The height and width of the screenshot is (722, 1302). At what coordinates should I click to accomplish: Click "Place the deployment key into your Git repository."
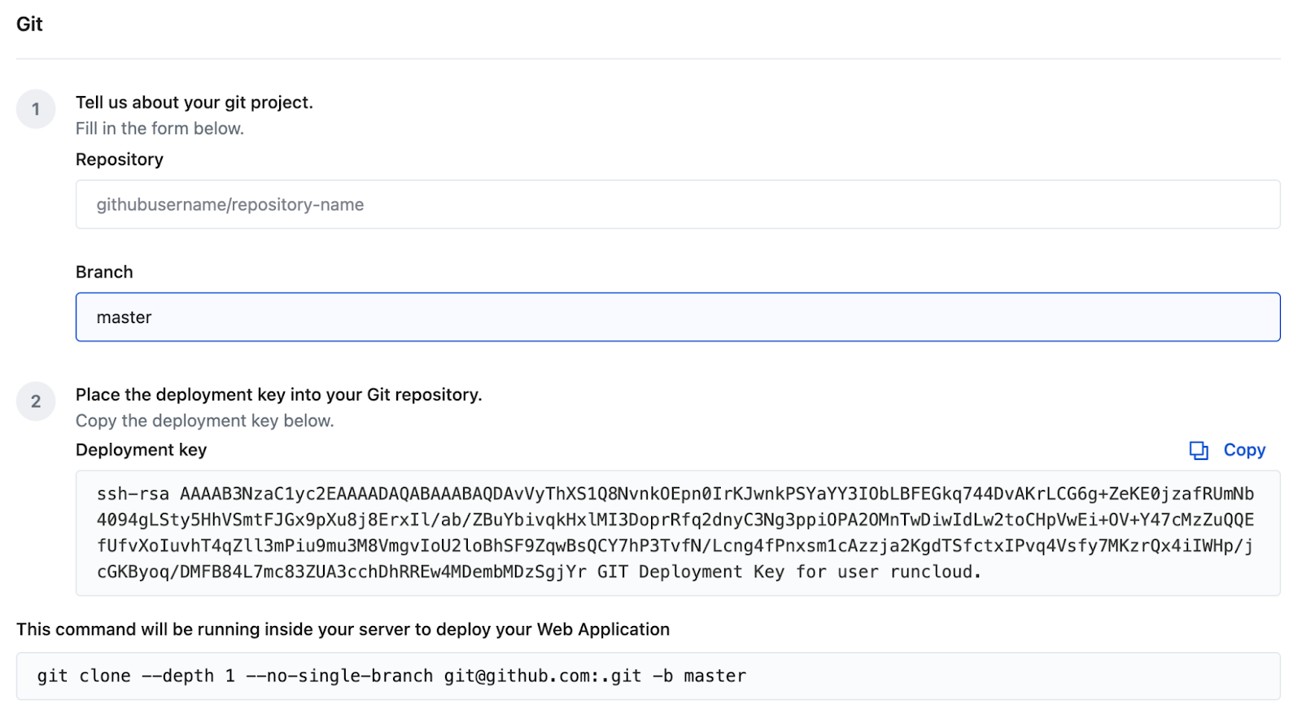(x=279, y=395)
